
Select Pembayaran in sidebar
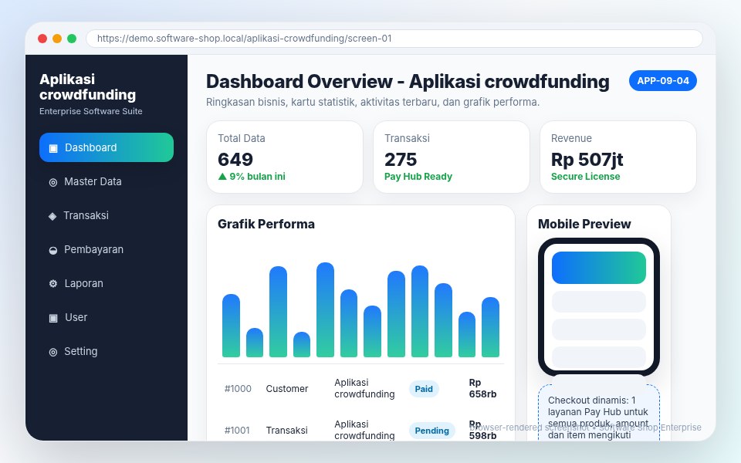pos(107,249)
